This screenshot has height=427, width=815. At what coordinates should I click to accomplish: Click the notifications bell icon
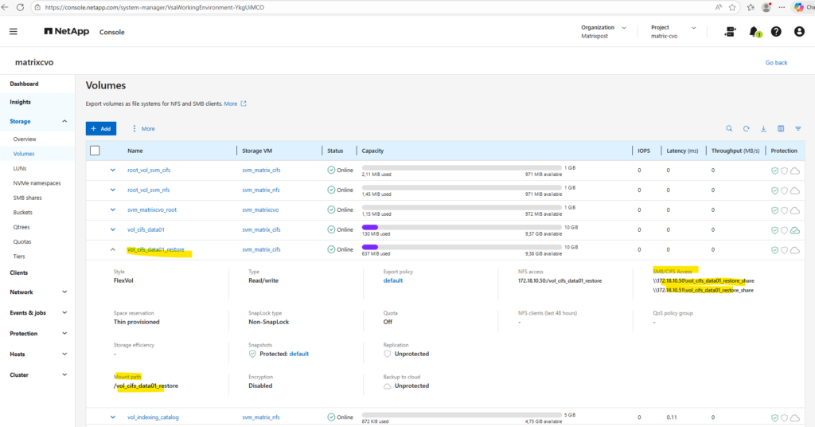(753, 32)
